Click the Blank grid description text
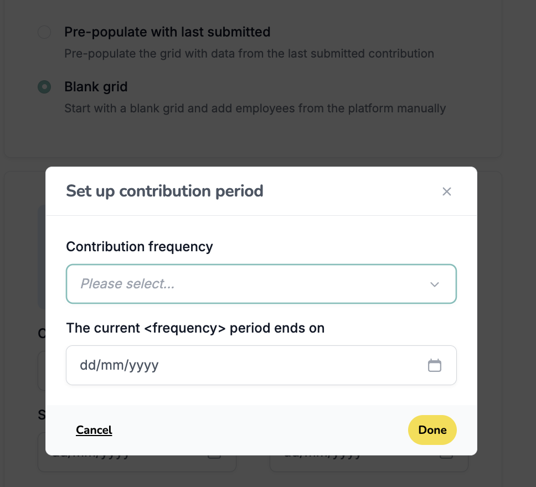 (x=255, y=108)
